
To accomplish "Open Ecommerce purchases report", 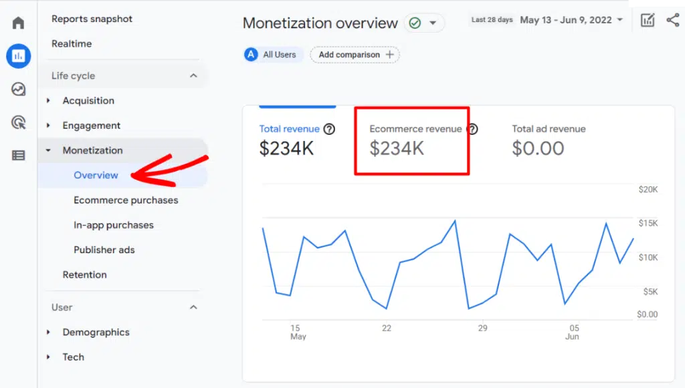I will coord(126,200).
